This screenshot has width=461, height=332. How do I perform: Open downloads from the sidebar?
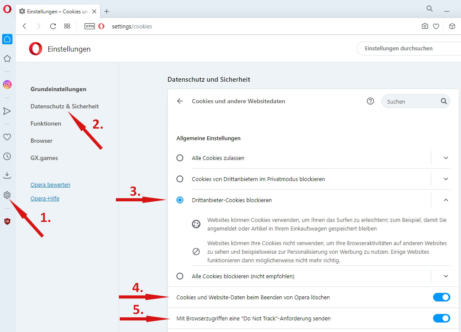tap(7, 175)
